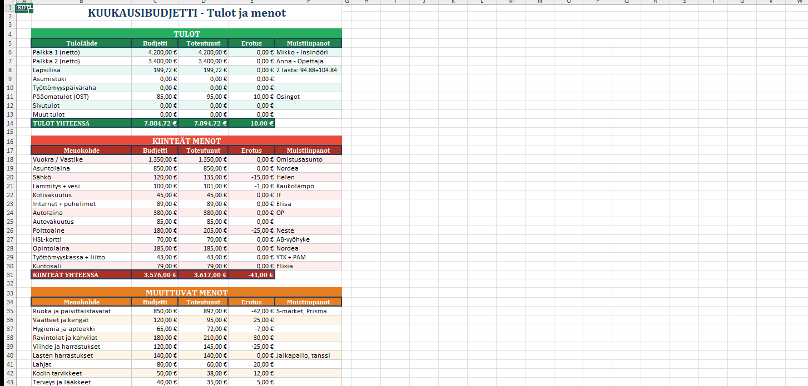
Task: Select the title cell KUUKAUSIBUDJETTI - Tulot ja menot
Action: click(x=186, y=13)
